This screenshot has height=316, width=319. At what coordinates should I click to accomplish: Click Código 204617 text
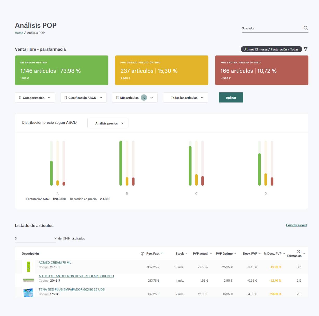(x=49, y=281)
